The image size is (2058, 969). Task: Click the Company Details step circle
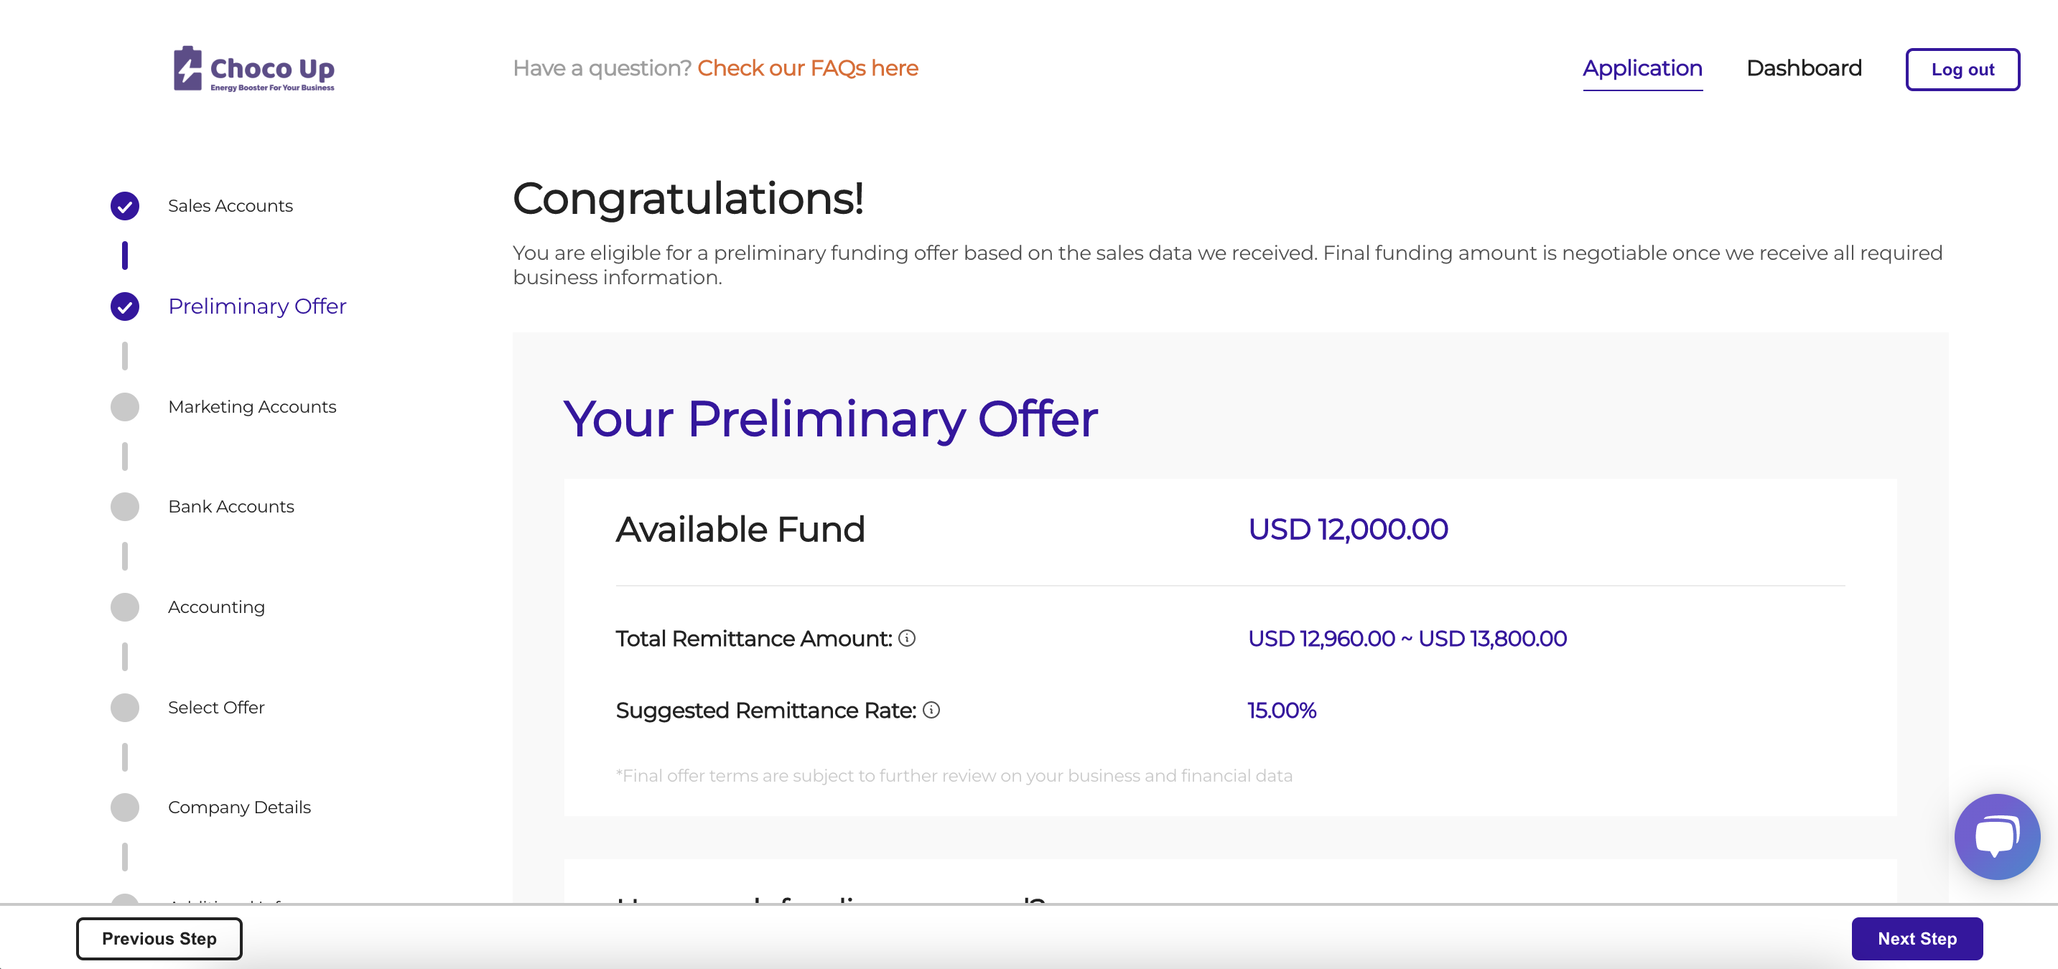(x=125, y=807)
